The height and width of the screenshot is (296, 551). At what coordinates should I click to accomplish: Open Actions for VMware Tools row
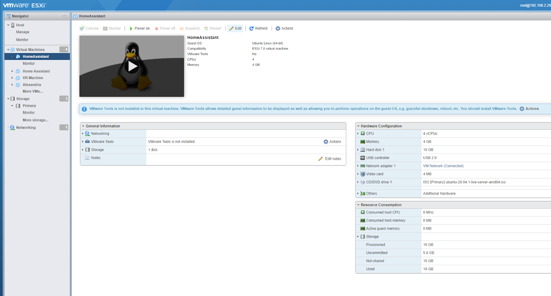coord(332,142)
